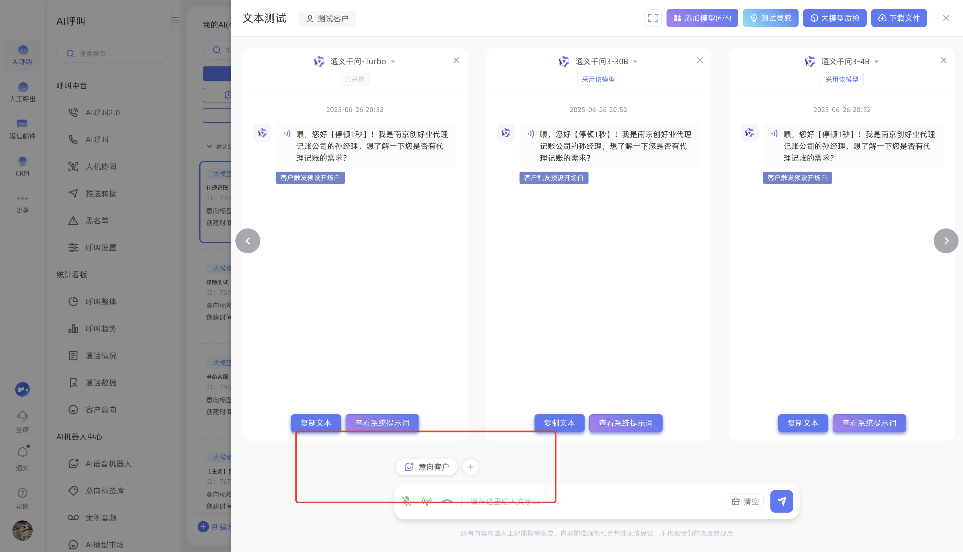Toggle the muted microphone icon
This screenshot has width=963, height=552.
[x=407, y=502]
